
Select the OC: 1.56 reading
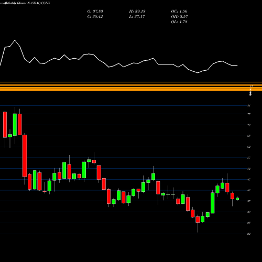tap(179, 12)
